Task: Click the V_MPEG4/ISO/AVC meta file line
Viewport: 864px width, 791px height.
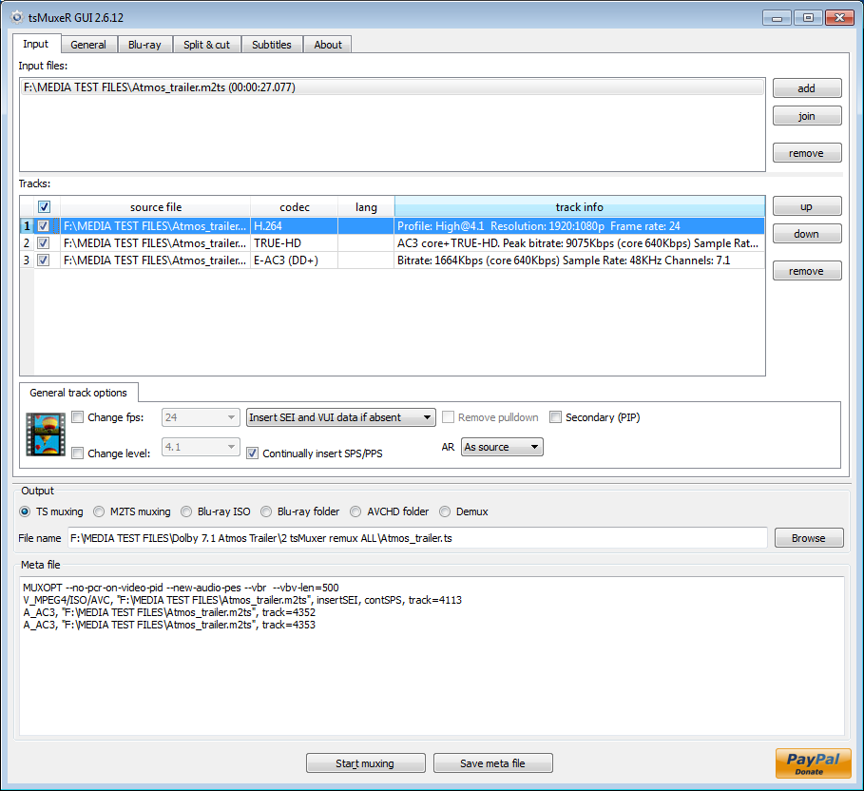Action: coord(242,600)
